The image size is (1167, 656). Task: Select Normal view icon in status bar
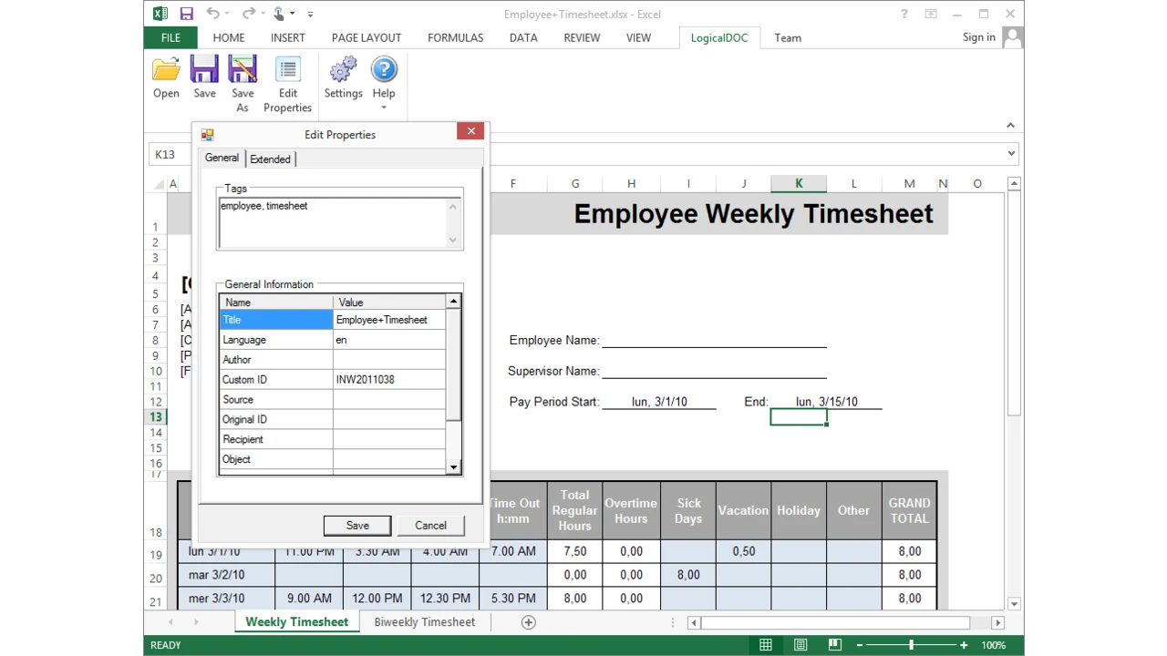766,645
